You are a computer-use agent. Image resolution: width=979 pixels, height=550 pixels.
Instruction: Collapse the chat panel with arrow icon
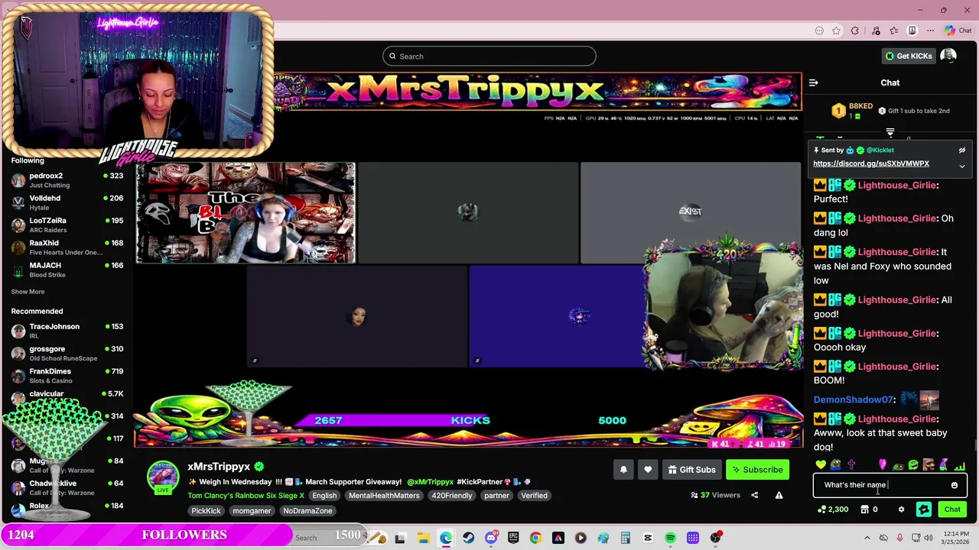814,82
